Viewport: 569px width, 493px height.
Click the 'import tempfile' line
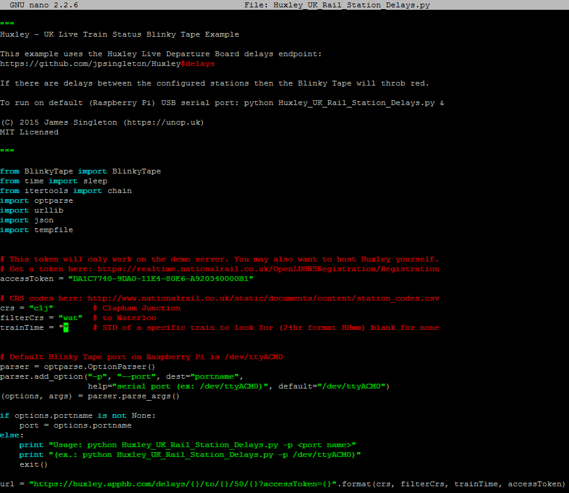(37, 230)
